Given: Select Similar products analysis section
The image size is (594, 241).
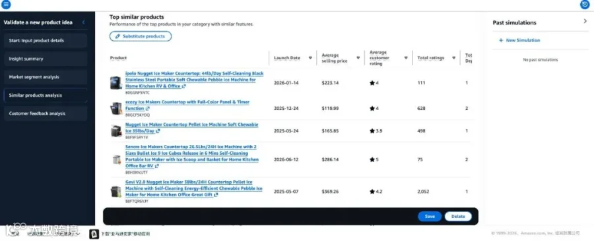Looking at the screenshot, I should click(46, 95).
